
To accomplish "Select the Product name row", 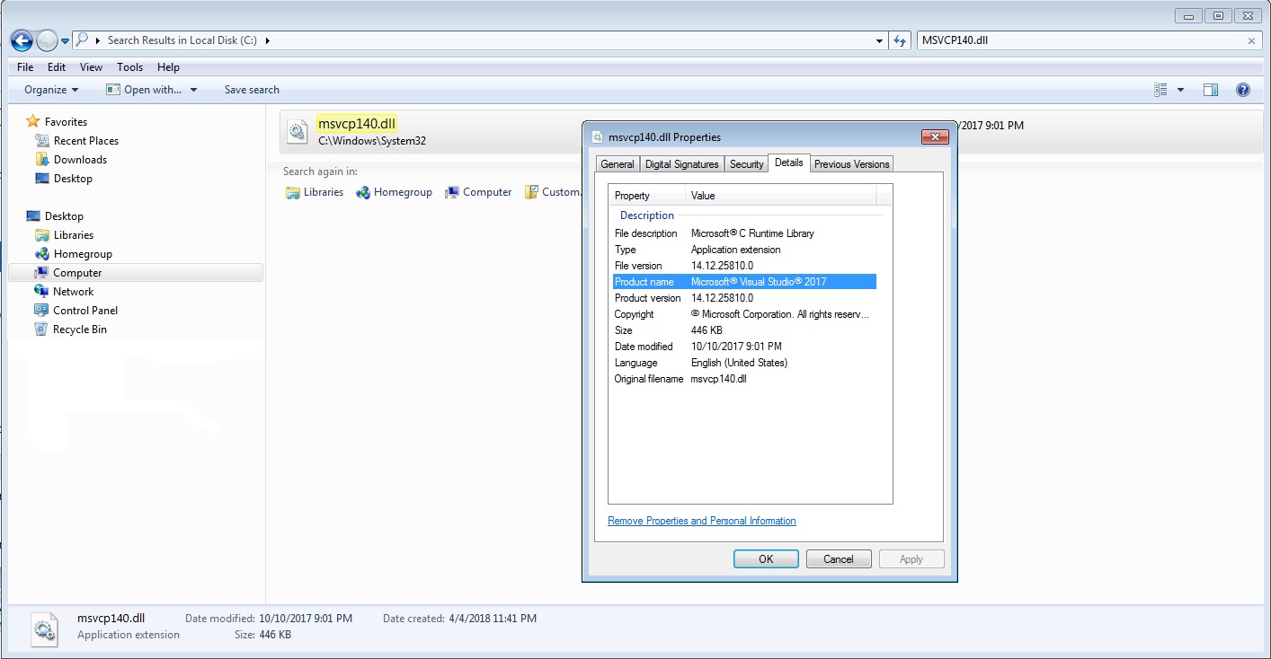I will [744, 282].
